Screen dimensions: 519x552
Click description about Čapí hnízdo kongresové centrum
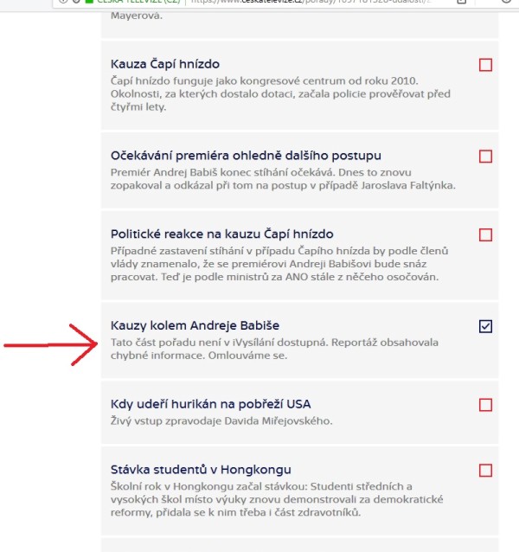[x=280, y=94]
